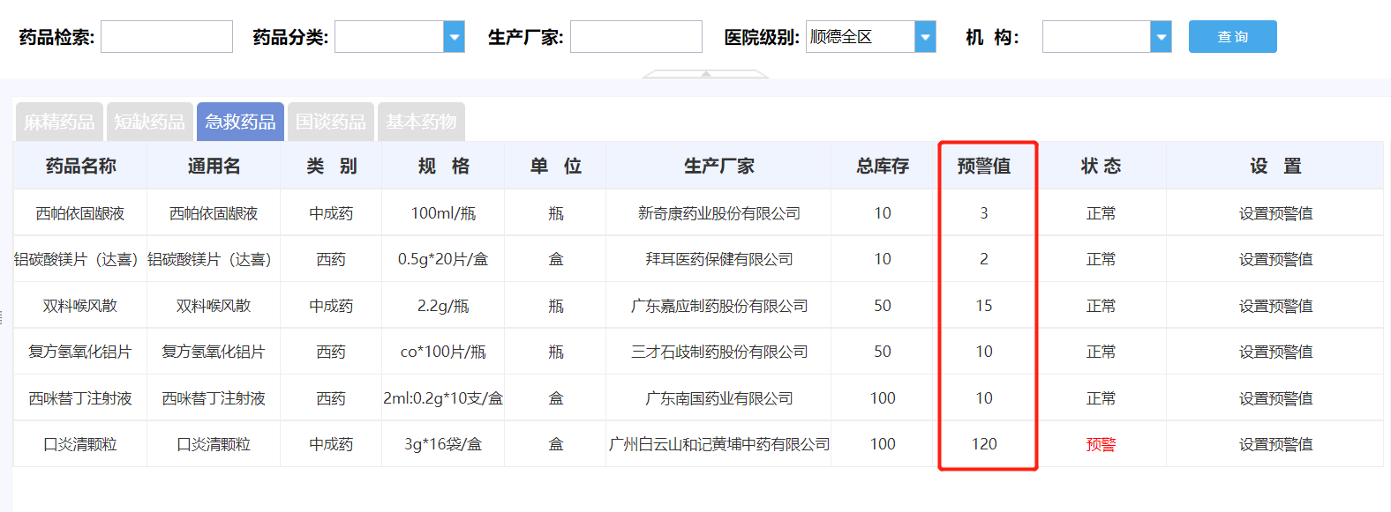Click the red 预警 status of 口炎清颗粒

click(x=1101, y=444)
